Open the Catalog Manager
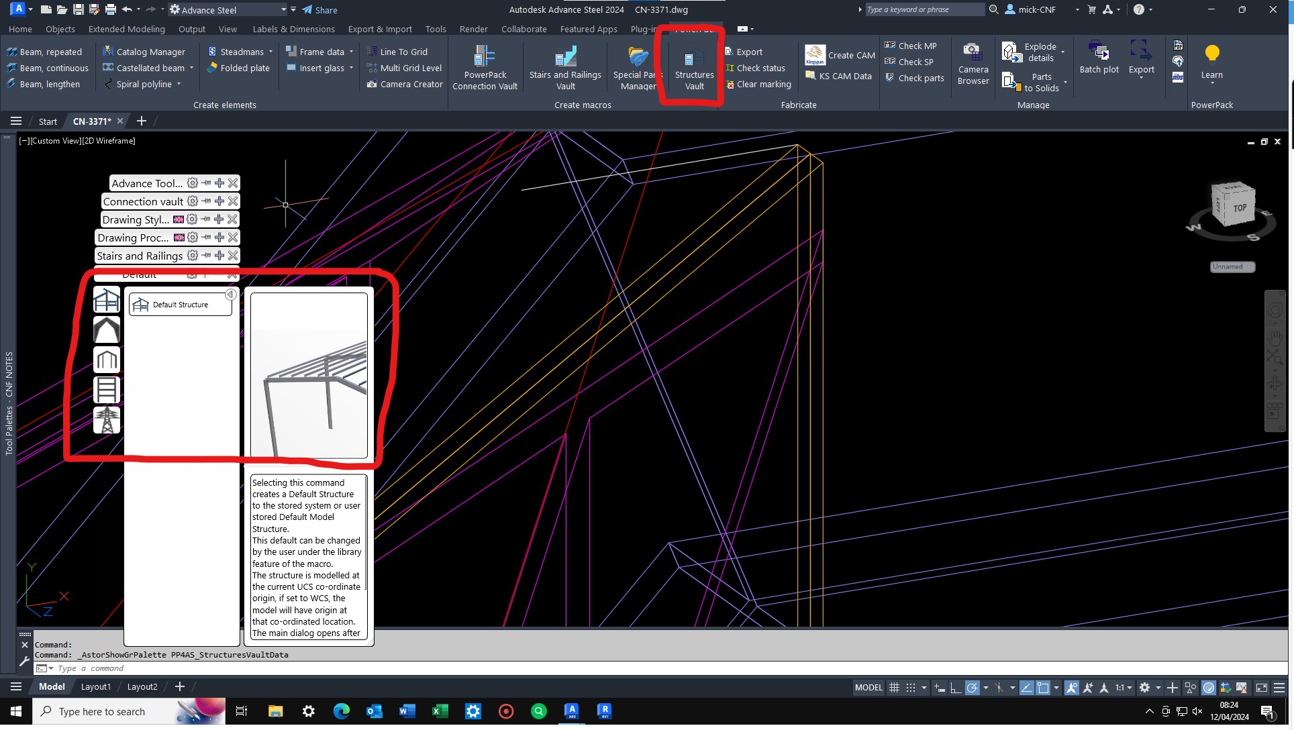 coord(145,51)
